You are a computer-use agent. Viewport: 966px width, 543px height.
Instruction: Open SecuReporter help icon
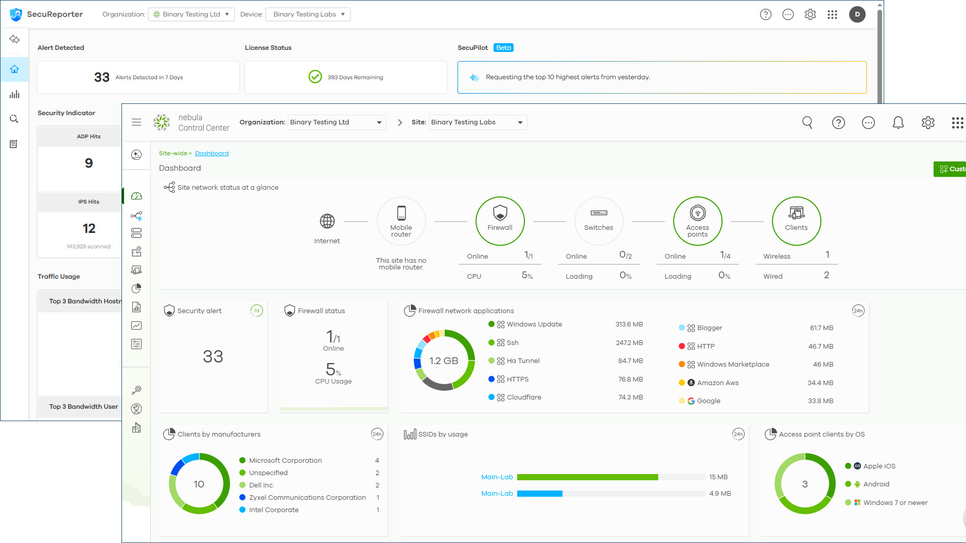[x=766, y=14]
